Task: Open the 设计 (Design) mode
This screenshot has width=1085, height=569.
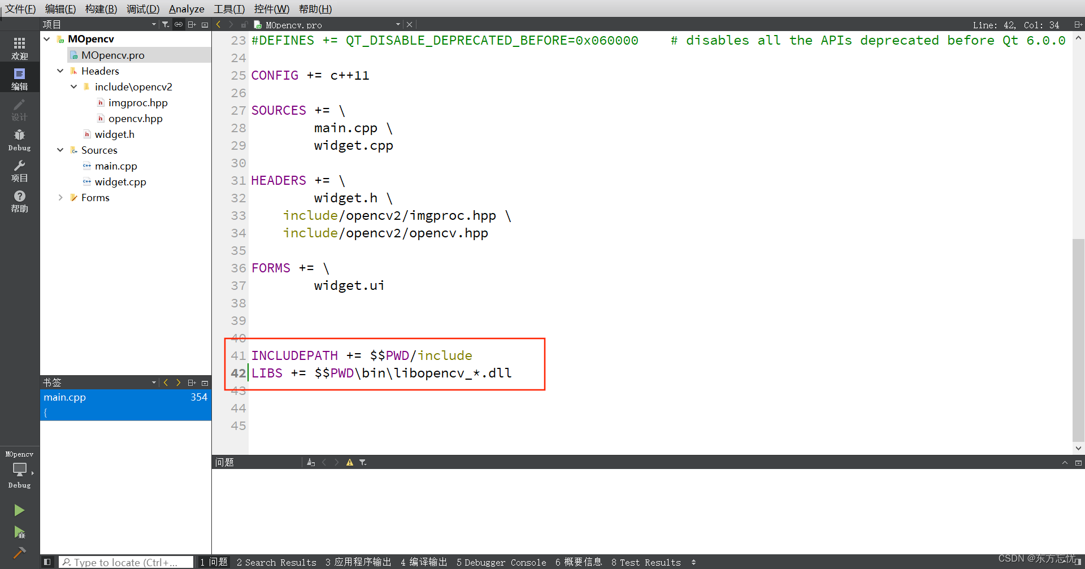Action: click(19, 109)
